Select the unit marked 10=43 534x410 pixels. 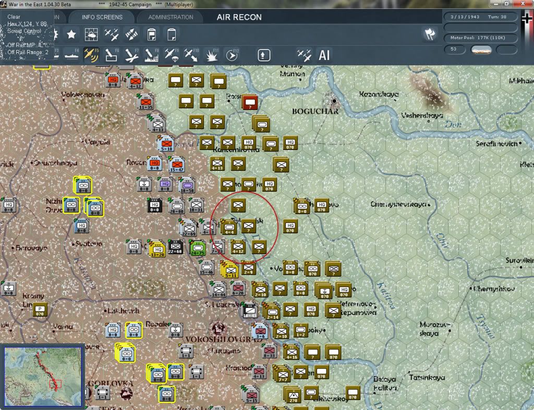pyautogui.click(x=250, y=311)
